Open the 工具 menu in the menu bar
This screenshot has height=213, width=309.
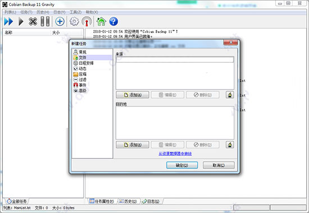(x=75, y=12)
